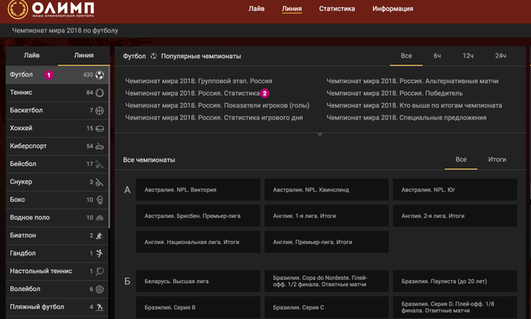Select the 12ч time filter
Screen dimensions: 531x319
tap(468, 56)
